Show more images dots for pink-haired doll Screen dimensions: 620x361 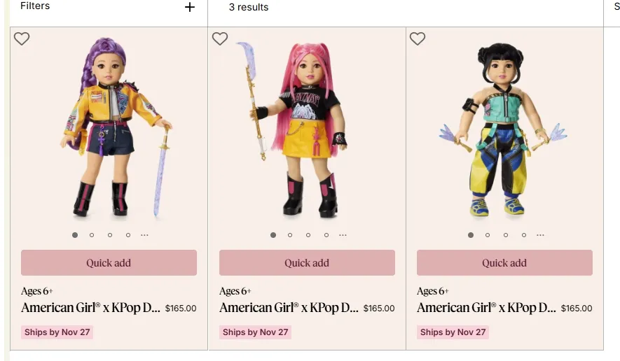343,235
